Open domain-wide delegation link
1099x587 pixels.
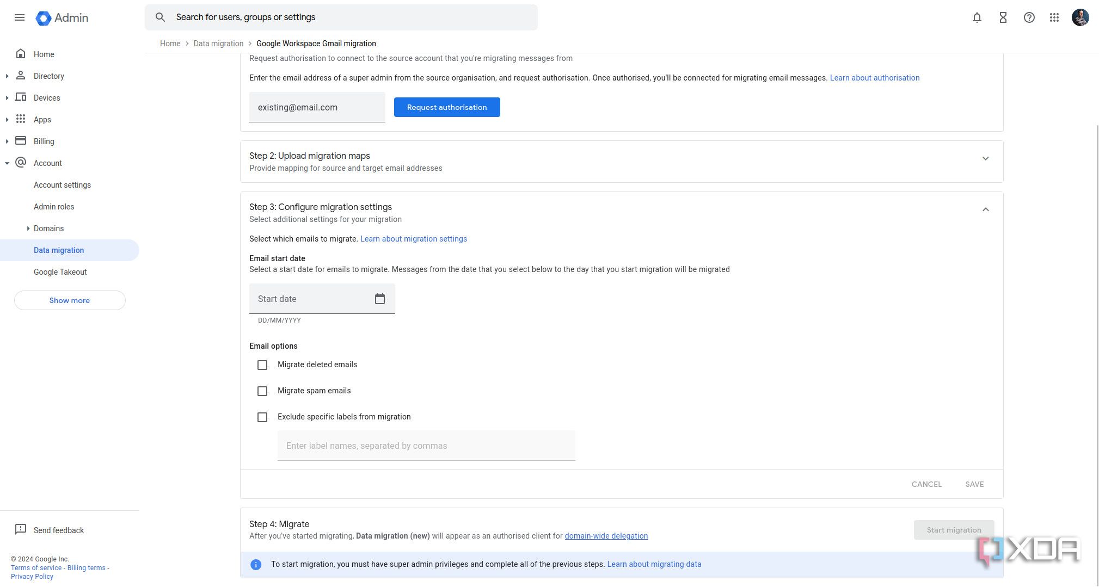point(606,536)
